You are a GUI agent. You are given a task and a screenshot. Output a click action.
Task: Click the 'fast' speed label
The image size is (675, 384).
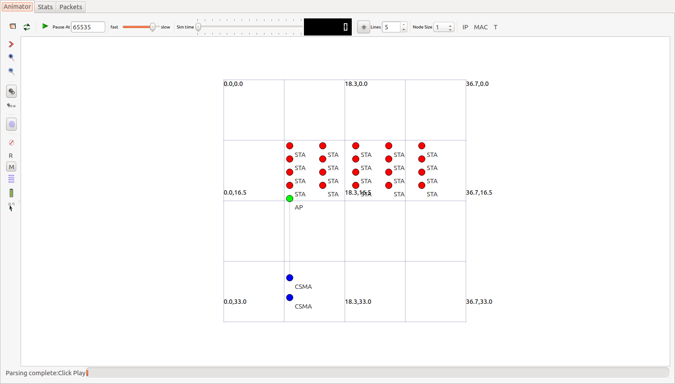[x=114, y=27]
